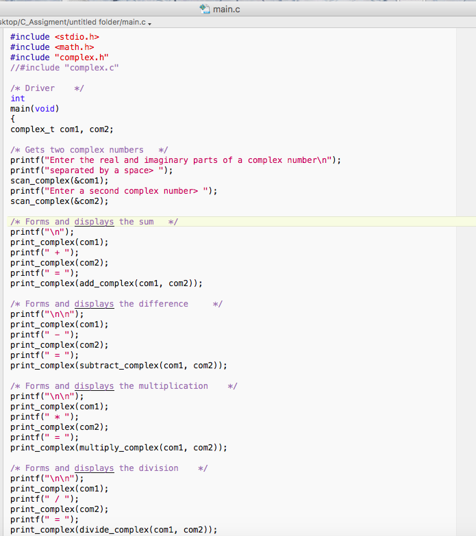This screenshot has width=476, height=536.
Task: Click printf(" - "); line
Action: click(45, 334)
